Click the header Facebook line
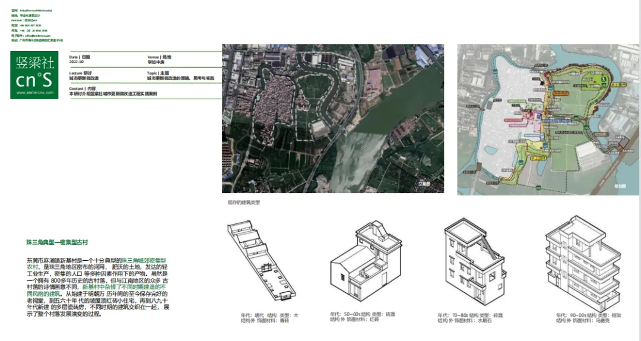The height and width of the screenshot is (341, 641). tap(24, 20)
